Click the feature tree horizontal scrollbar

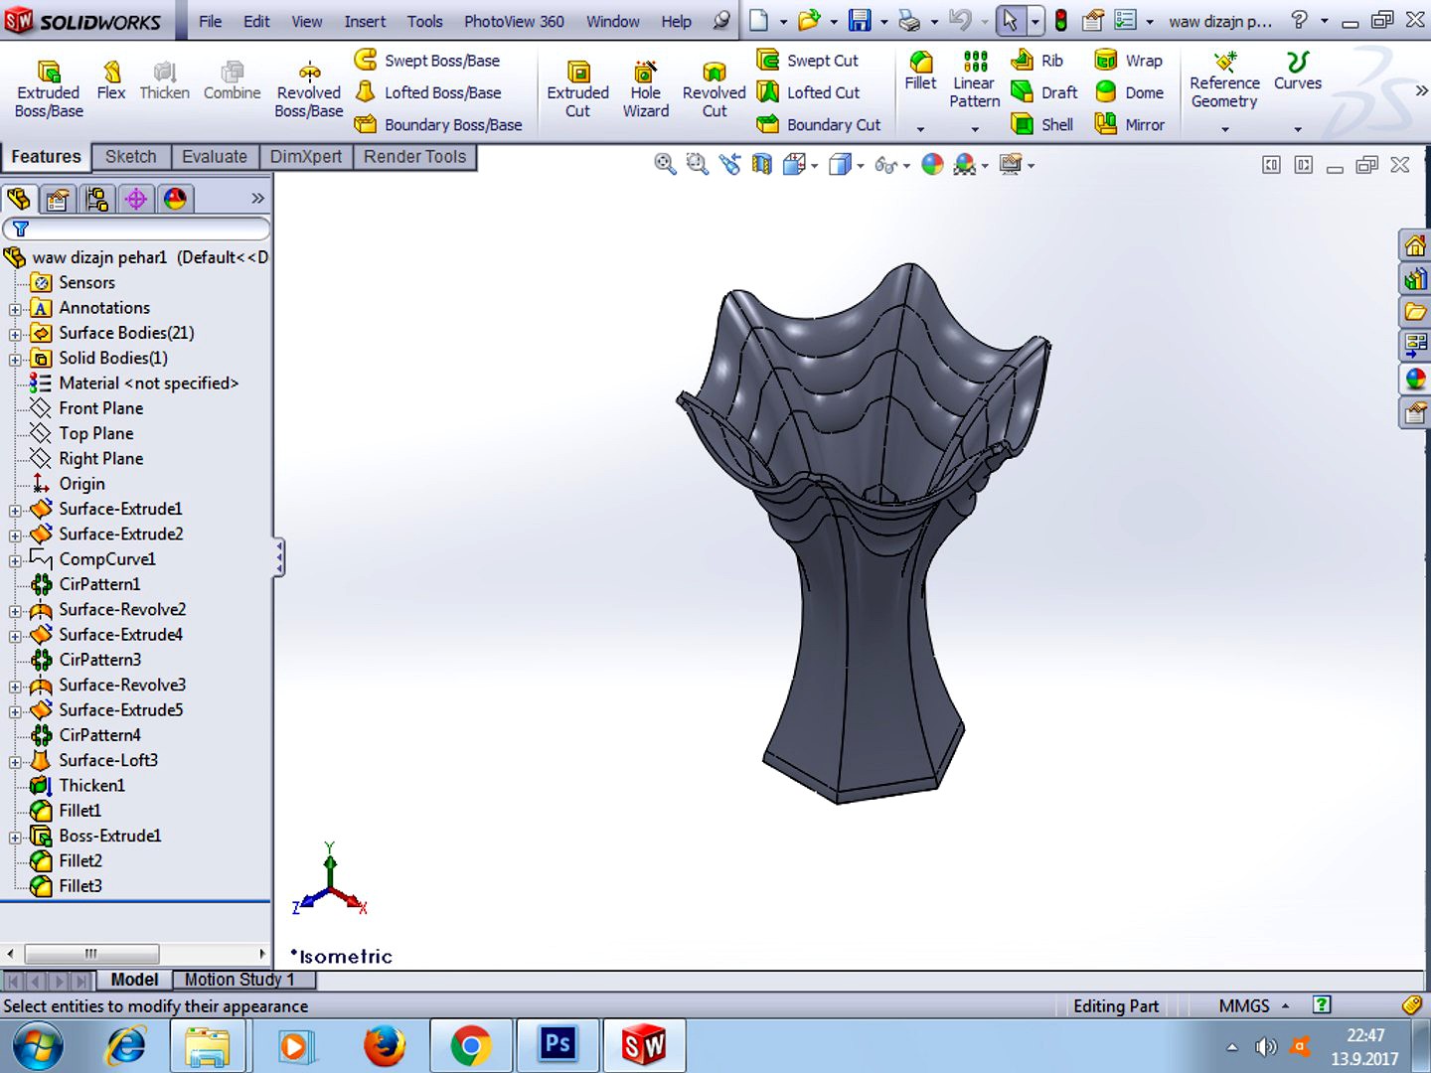90,954
